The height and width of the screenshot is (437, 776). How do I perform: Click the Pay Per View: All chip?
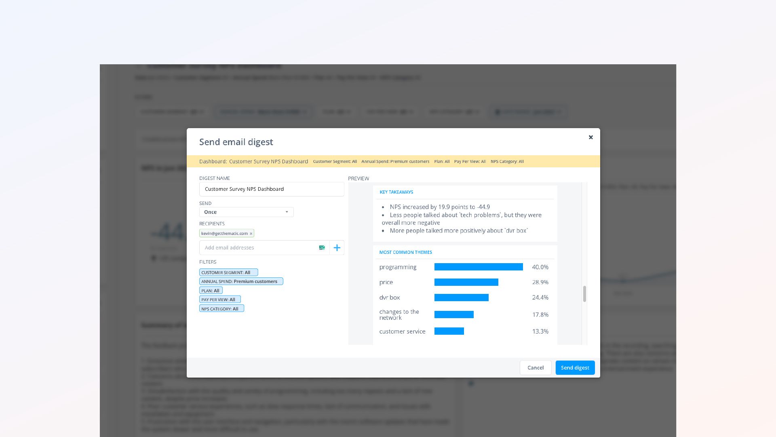[220, 300]
